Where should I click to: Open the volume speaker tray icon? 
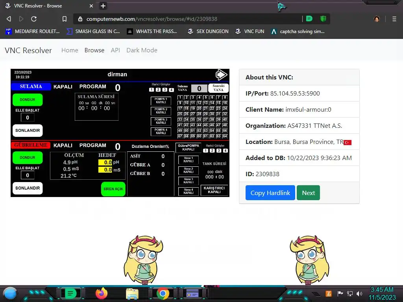[x=359, y=293]
